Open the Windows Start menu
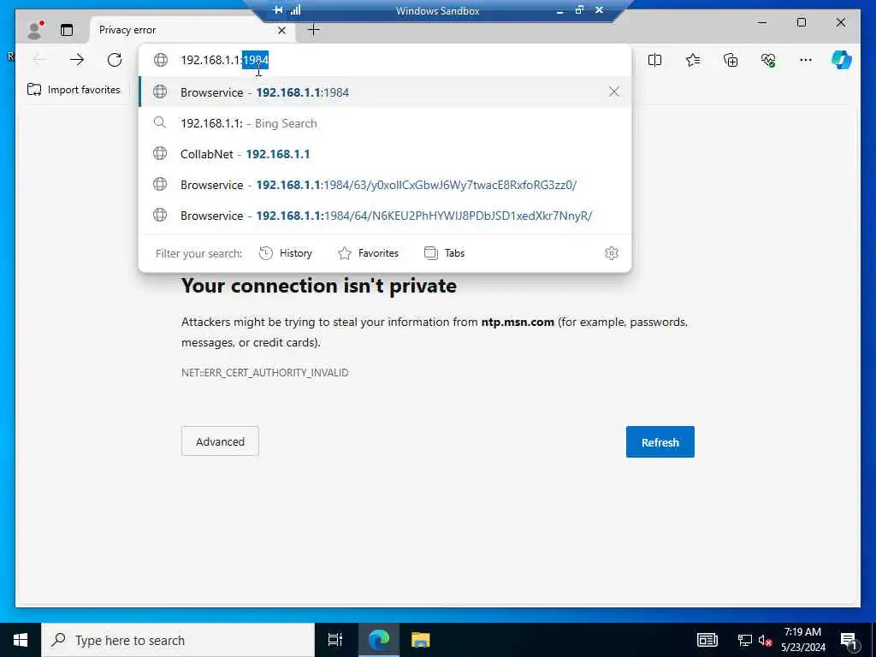876x657 pixels. [21, 640]
